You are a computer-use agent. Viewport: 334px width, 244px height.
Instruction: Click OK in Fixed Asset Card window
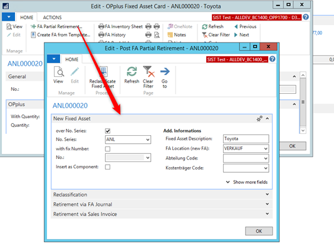tap(293, 146)
